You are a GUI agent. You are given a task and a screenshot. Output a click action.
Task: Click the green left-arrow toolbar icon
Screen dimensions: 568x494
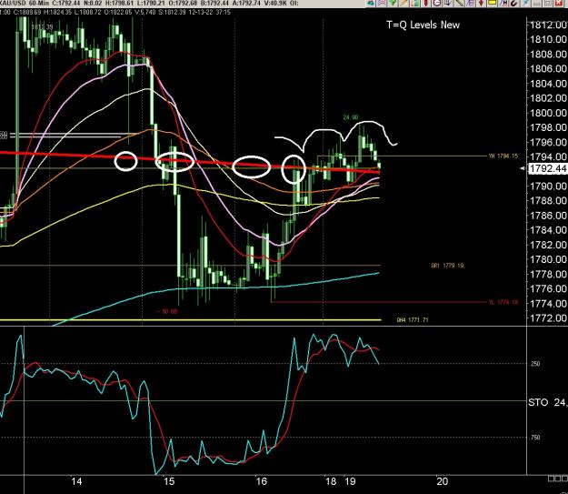pyautogui.click(x=370, y=3)
